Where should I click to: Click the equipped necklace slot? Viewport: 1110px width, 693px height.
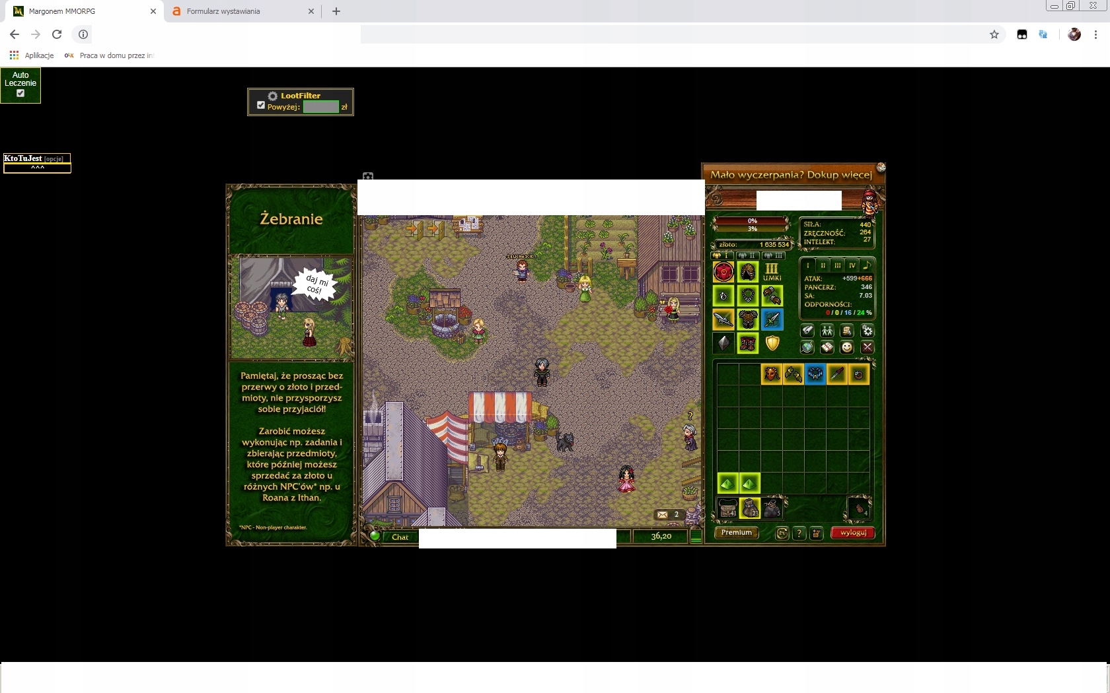(x=748, y=296)
